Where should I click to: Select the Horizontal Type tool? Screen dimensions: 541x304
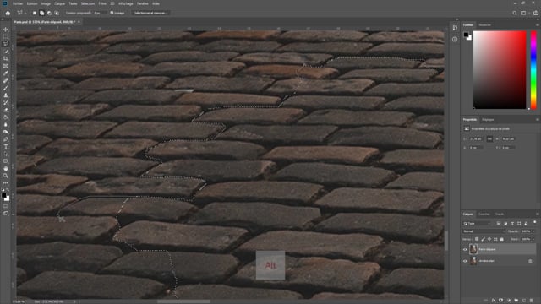pyautogui.click(x=6, y=146)
